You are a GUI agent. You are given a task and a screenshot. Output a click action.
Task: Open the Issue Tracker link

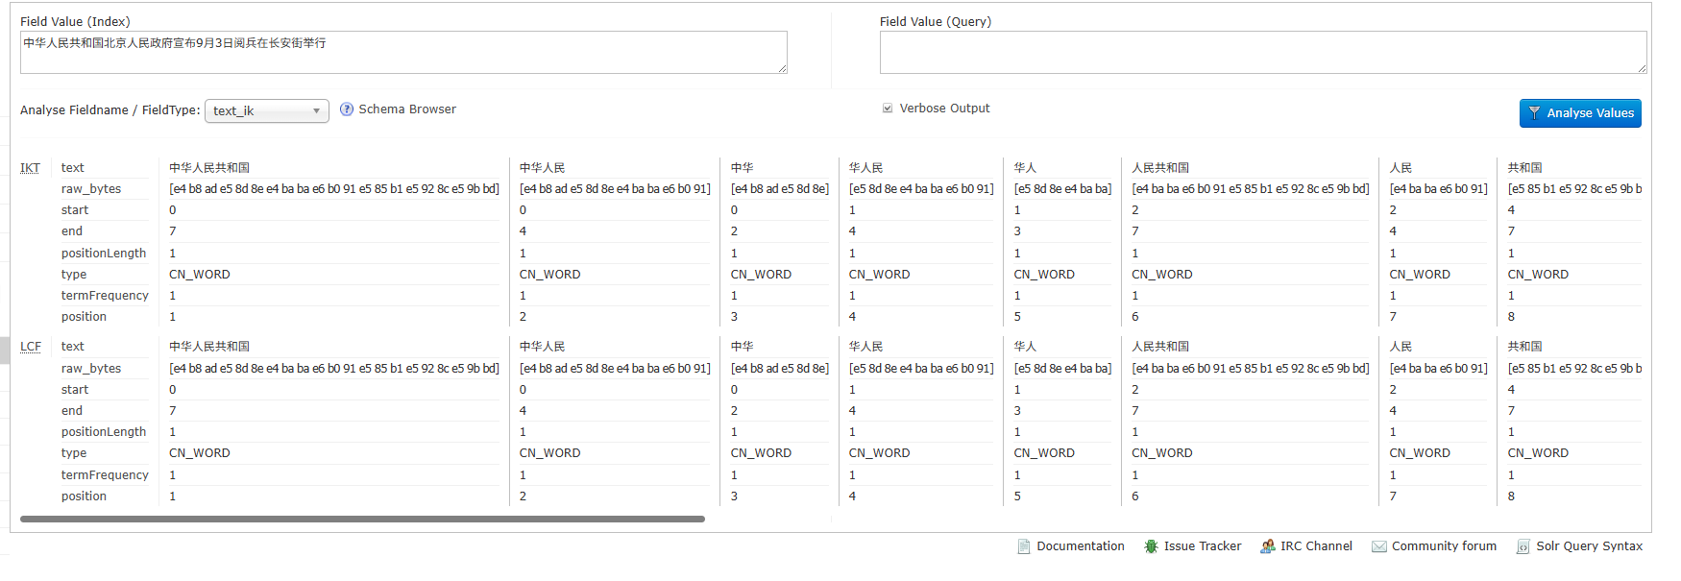pos(1203,546)
